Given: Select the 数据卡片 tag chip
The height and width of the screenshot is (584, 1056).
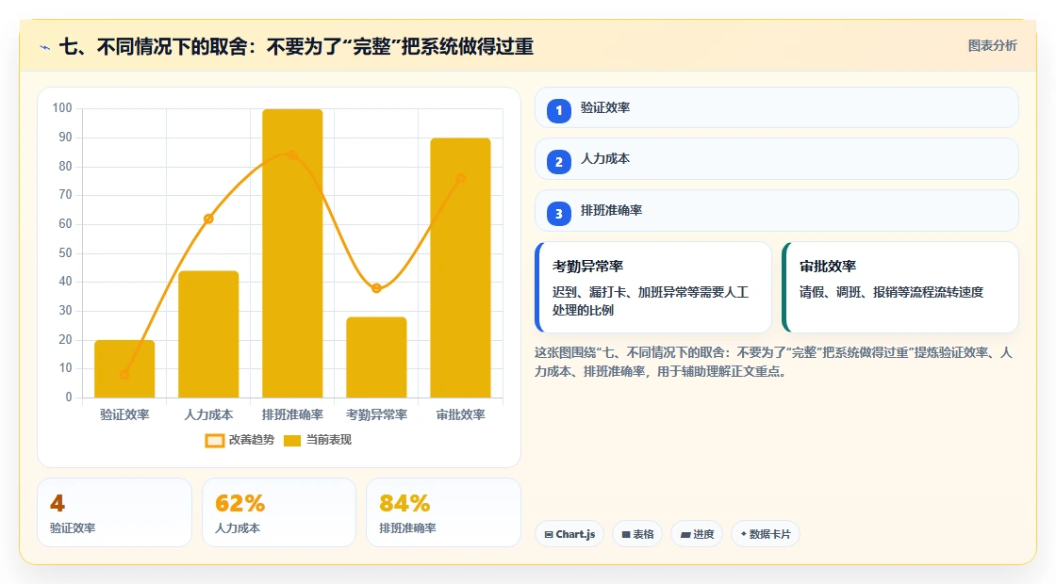Looking at the screenshot, I should pos(765,534).
